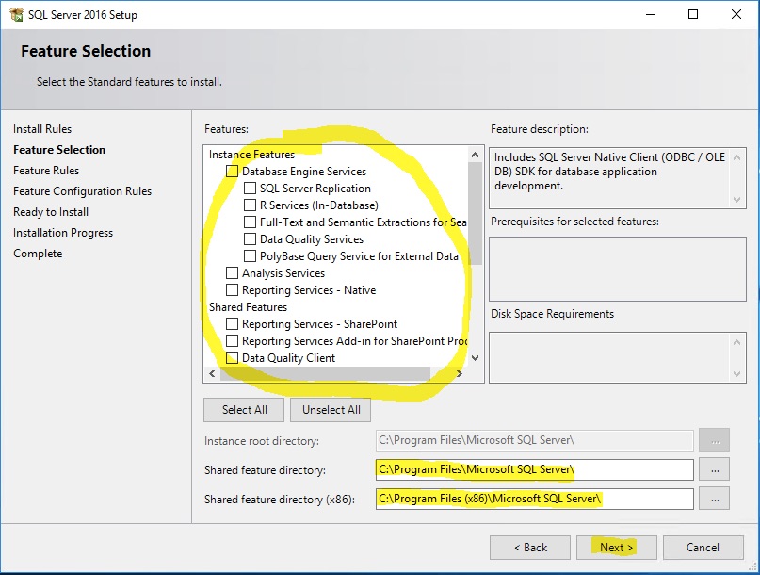Click the Shared feature directory field
The width and height of the screenshot is (760, 575).
point(535,469)
